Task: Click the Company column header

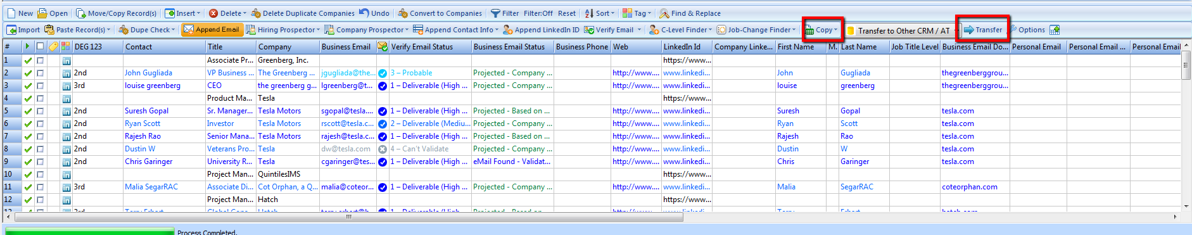Action: (x=288, y=47)
